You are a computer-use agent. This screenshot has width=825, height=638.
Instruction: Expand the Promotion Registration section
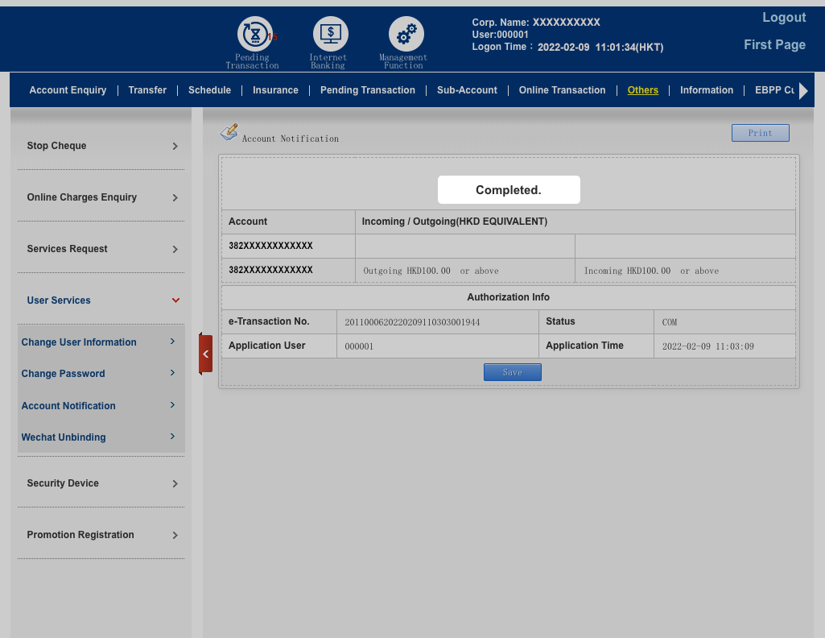(x=101, y=535)
